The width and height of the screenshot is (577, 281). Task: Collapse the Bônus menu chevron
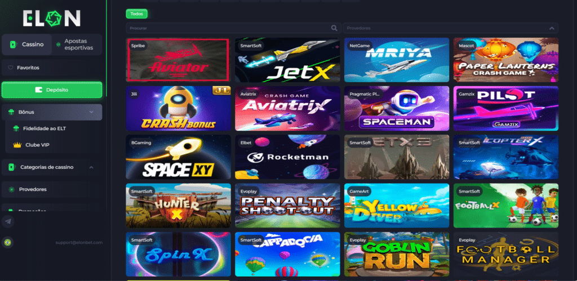click(x=91, y=112)
